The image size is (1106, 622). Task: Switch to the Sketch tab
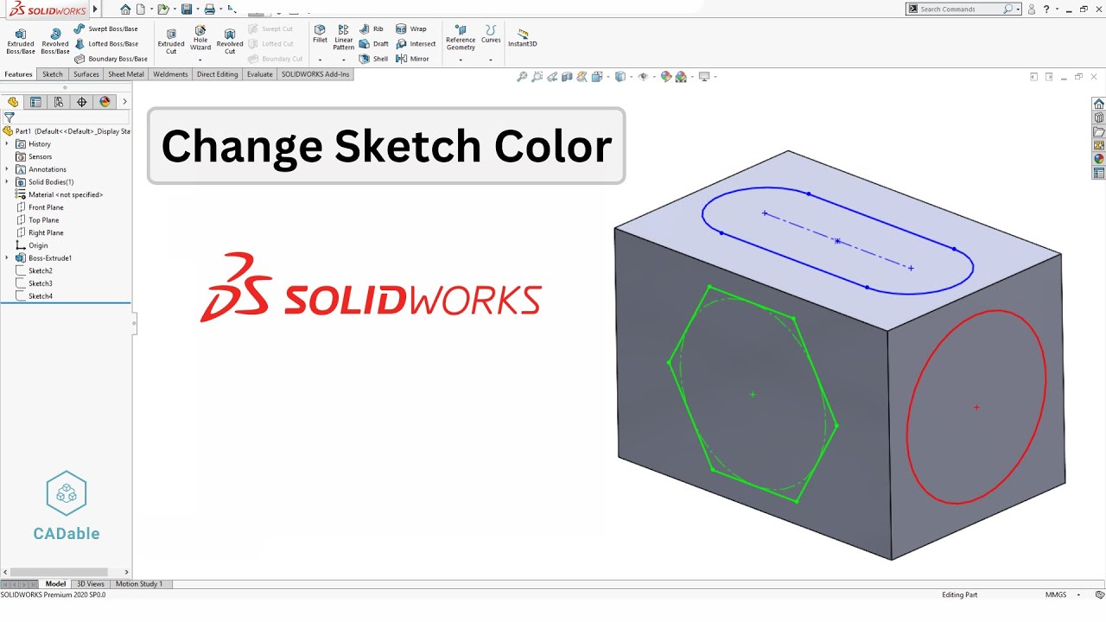(53, 74)
